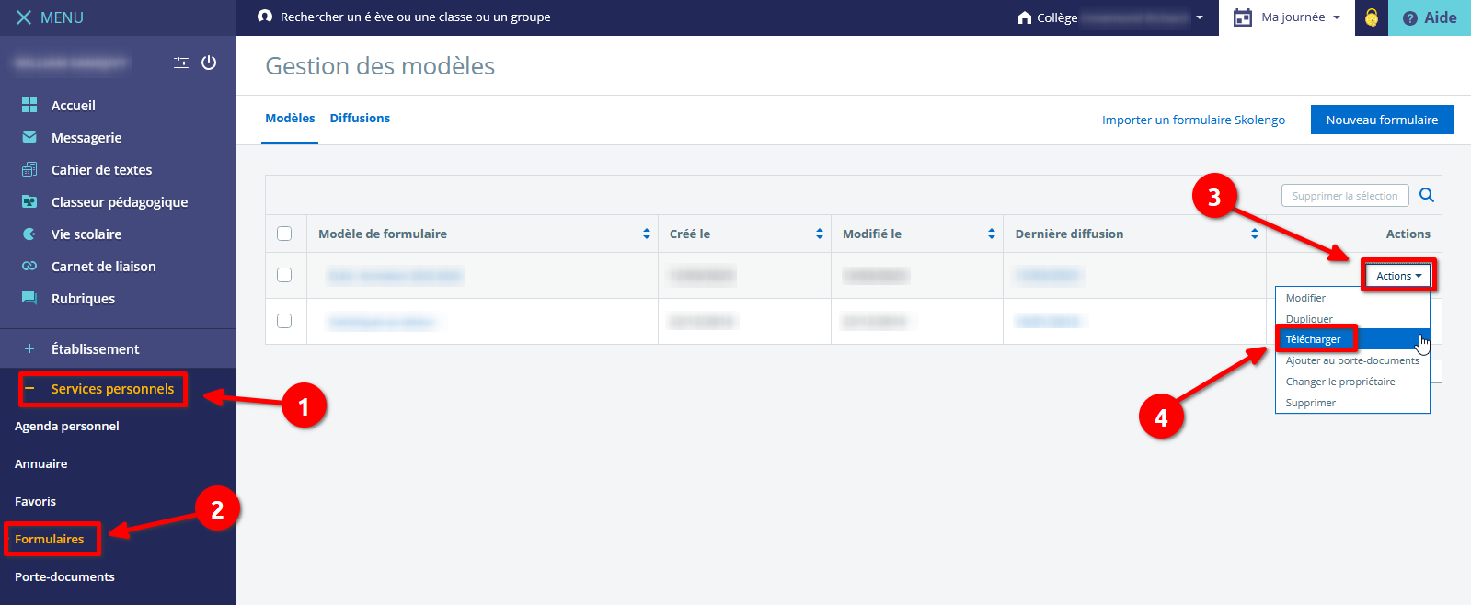Open Messagerie envelope icon in sidebar

29,138
